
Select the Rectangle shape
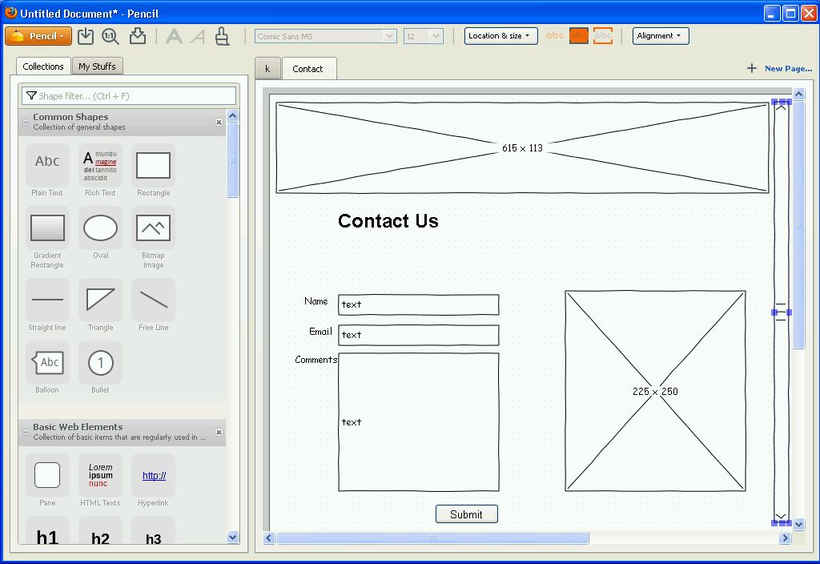[x=153, y=171]
